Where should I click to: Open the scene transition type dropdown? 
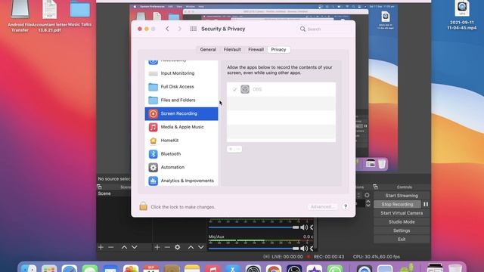pos(358,195)
